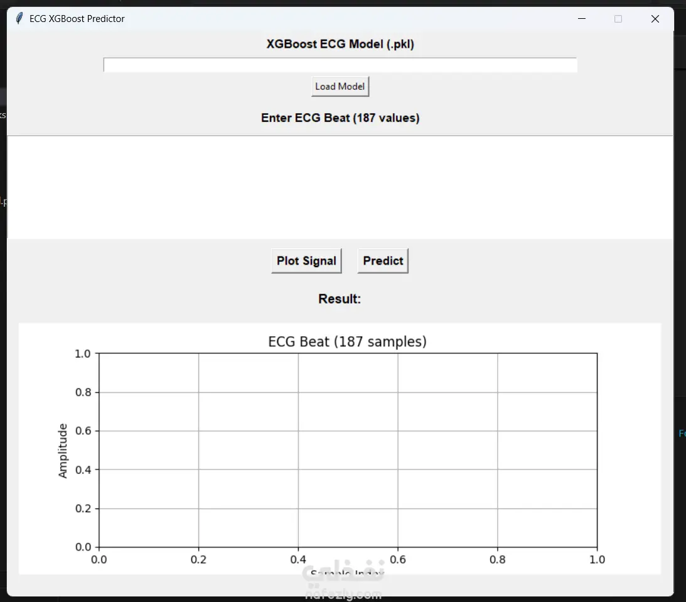686x602 pixels.
Task: Click the "Amplitude" axis label
Action: pos(63,451)
